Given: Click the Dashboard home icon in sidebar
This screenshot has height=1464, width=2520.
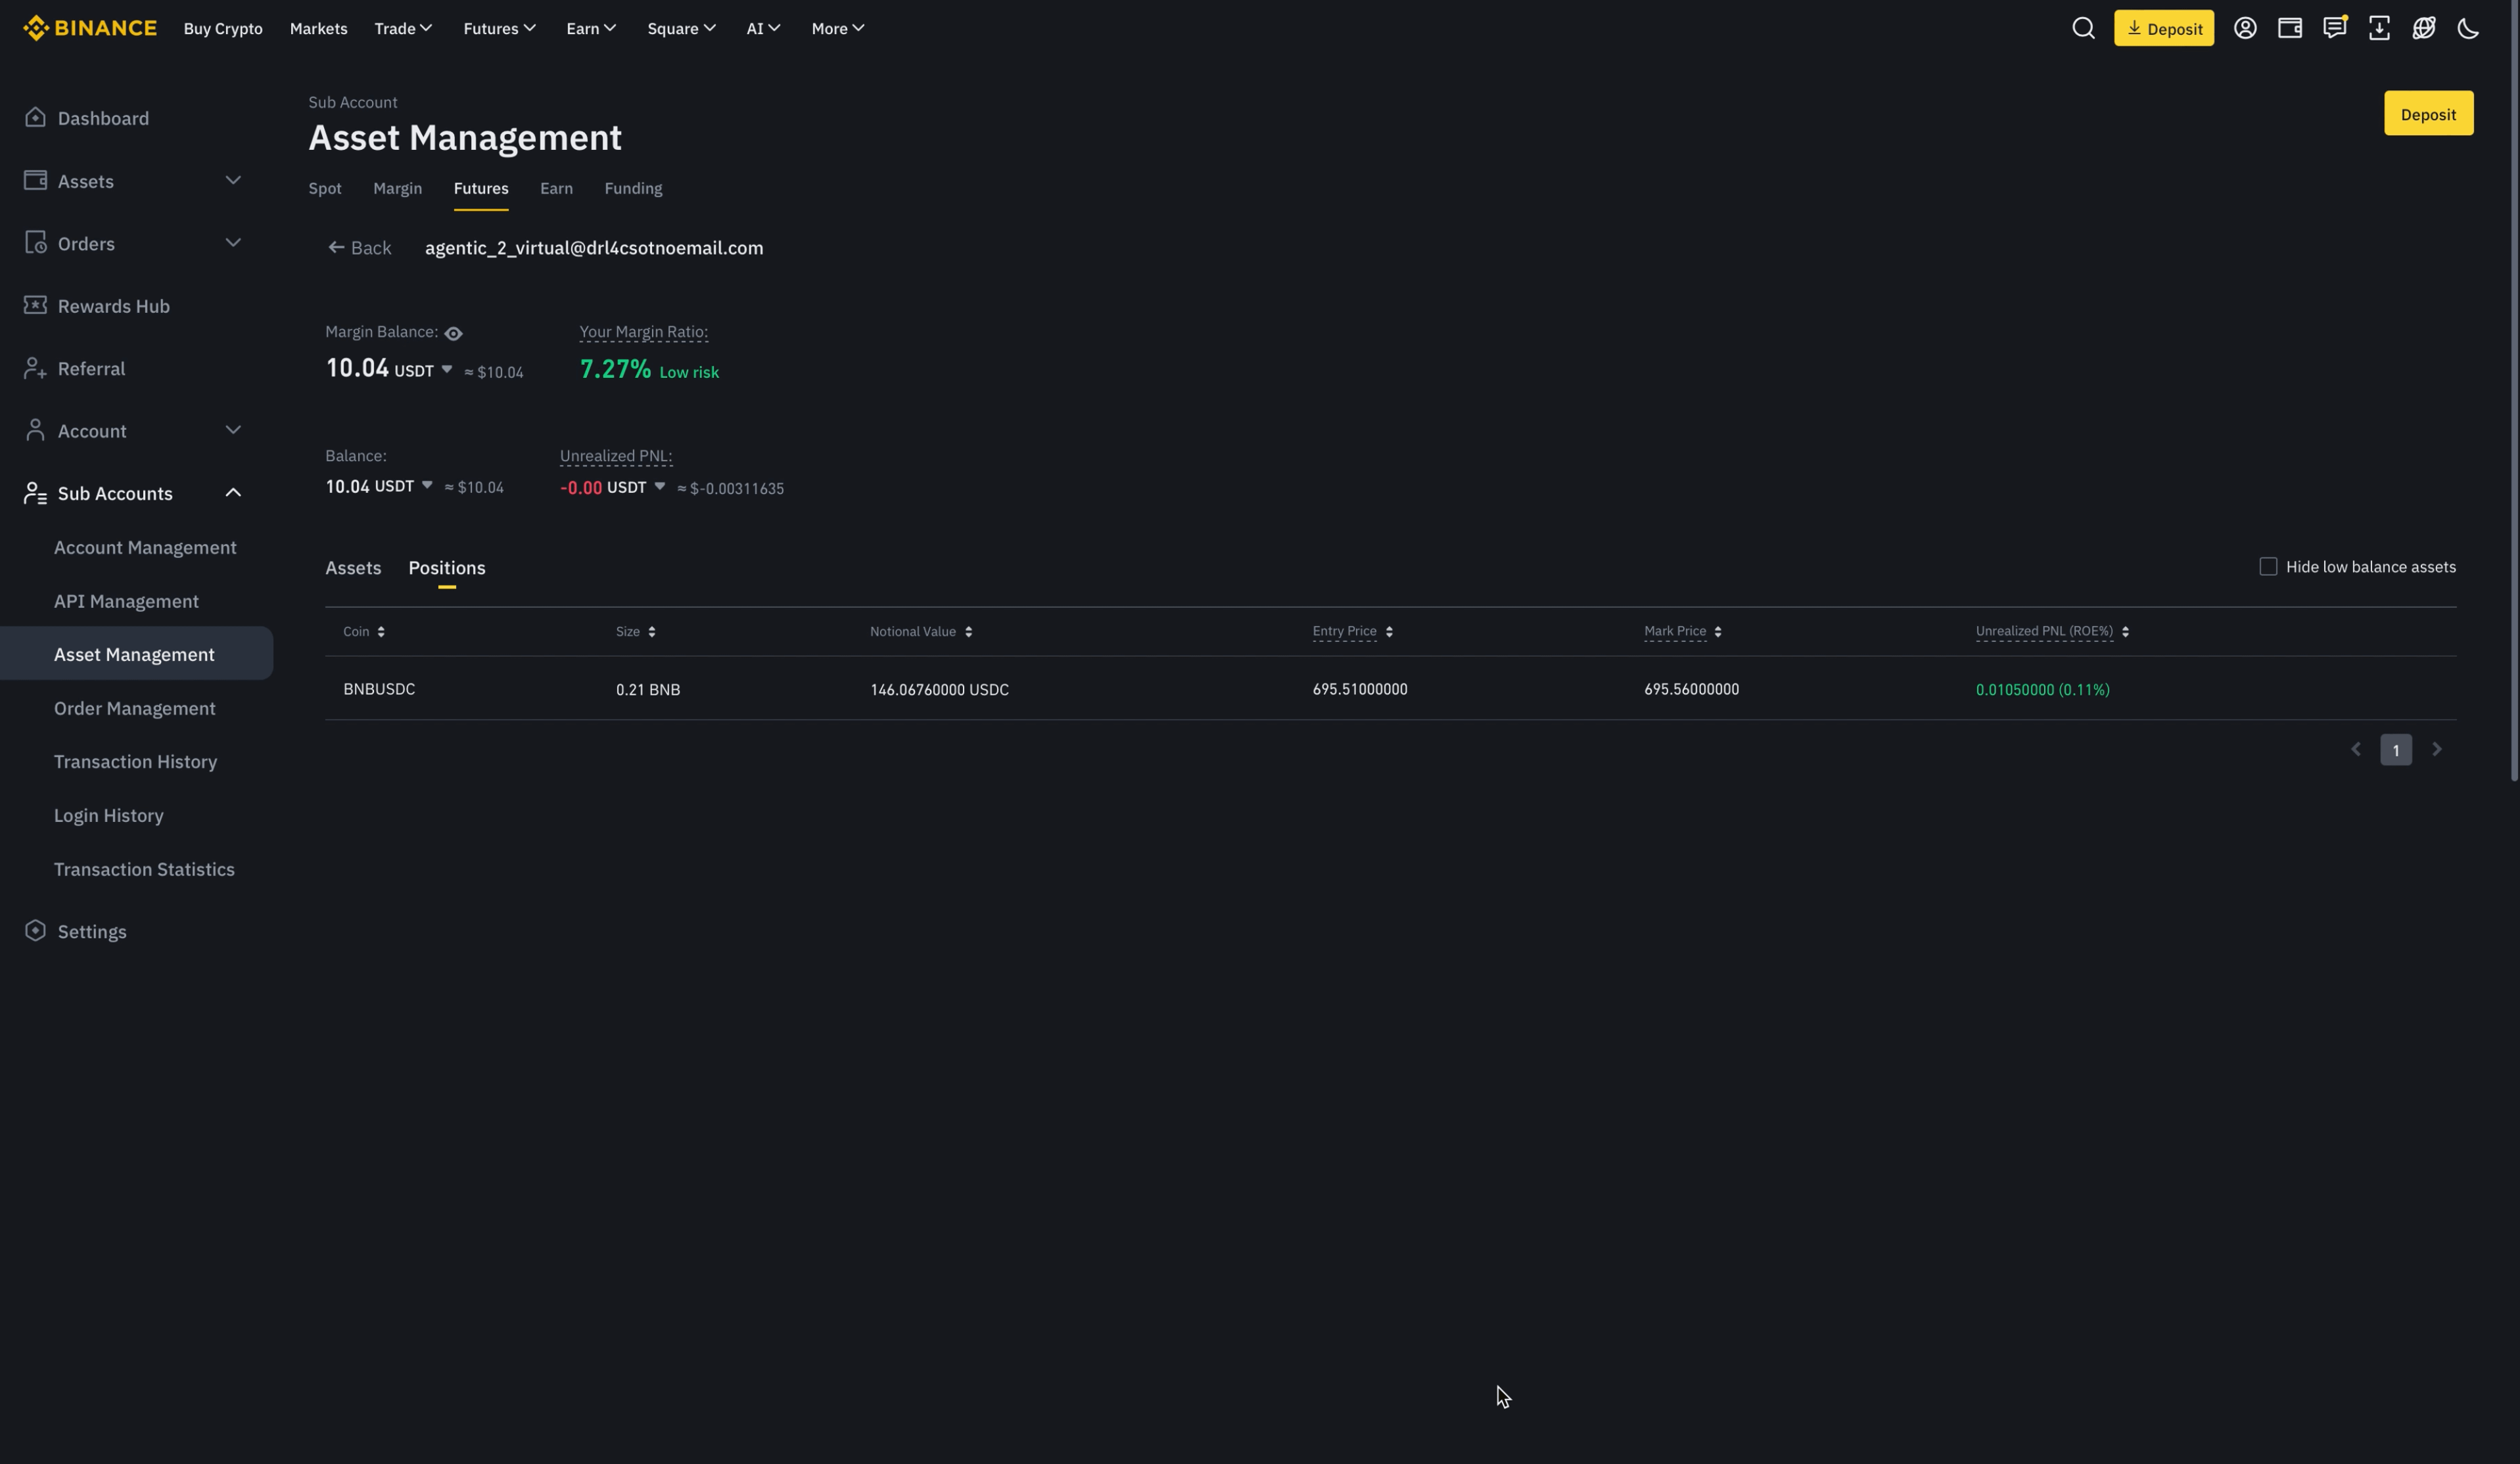Looking at the screenshot, I should [x=35, y=117].
